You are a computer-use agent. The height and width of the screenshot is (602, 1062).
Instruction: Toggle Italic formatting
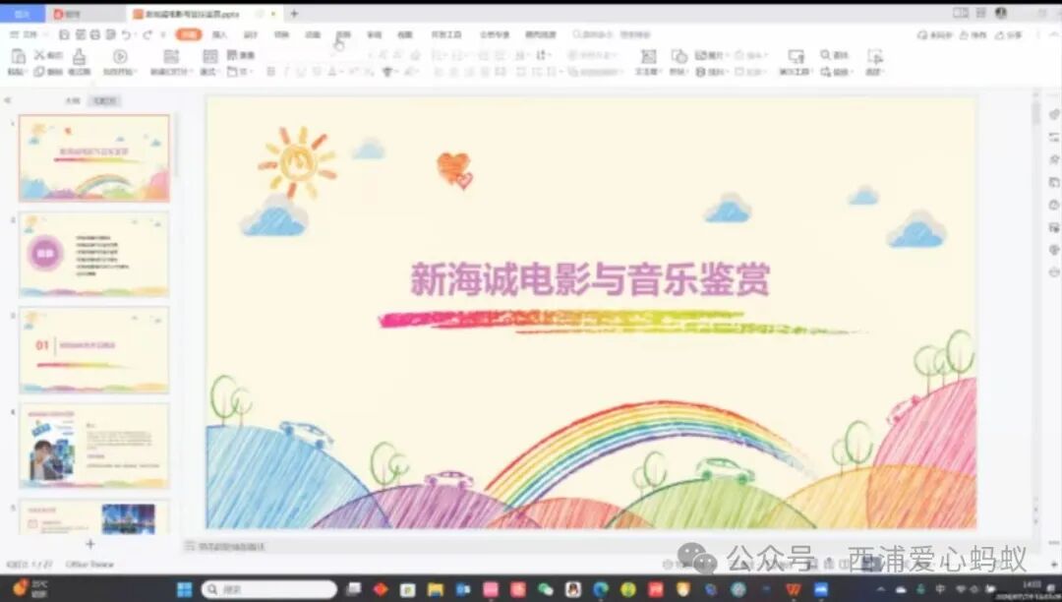(286, 71)
